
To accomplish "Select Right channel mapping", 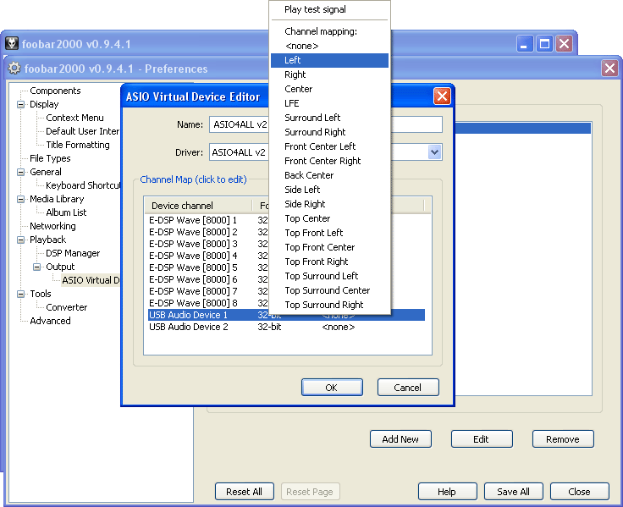I will coord(330,74).
